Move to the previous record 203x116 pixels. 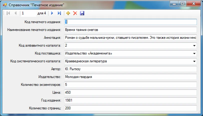pos(15,13)
